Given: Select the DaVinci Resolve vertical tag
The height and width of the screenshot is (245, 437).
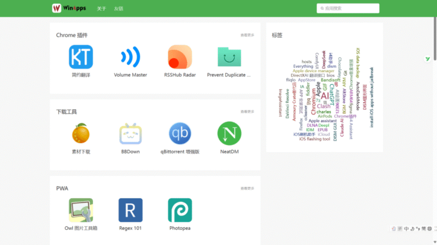Looking at the screenshot, I should (287, 104).
